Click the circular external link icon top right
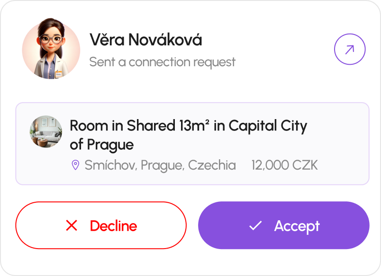The image size is (381, 276). pos(349,49)
